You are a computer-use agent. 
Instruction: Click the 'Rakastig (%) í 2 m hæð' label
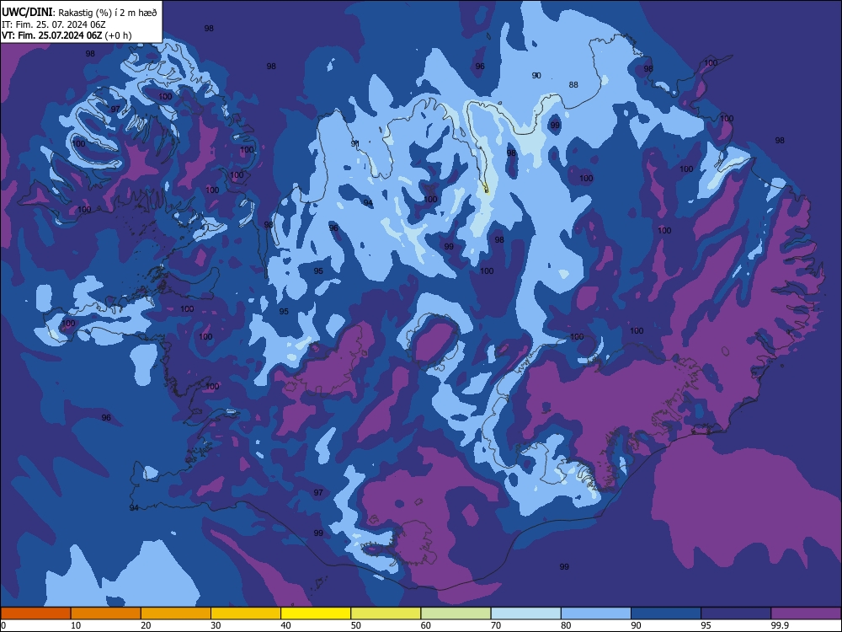tap(108, 13)
